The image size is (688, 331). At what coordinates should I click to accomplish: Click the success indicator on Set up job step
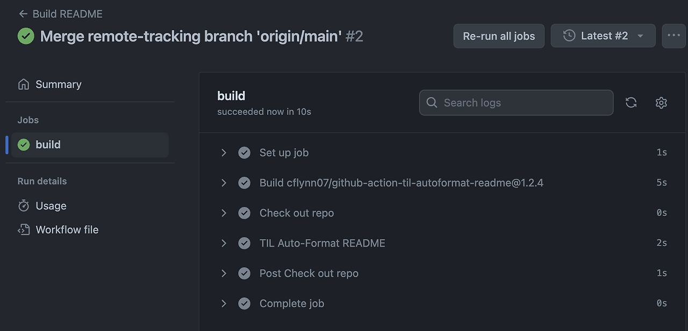245,153
